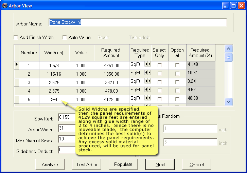Viewport: 247px width, 173px height.
Task: Toggle Required Type arrows in row 5
Action: click(147, 98)
